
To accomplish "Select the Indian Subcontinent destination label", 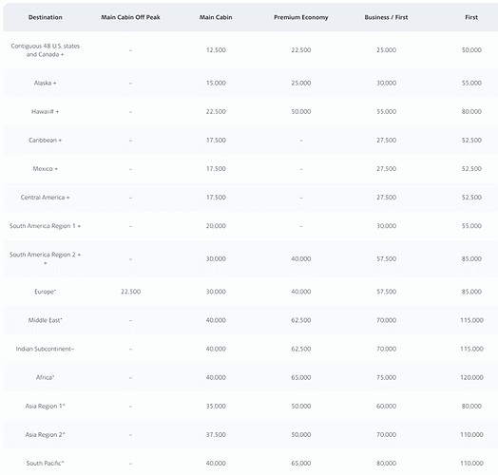I will click(45, 349).
